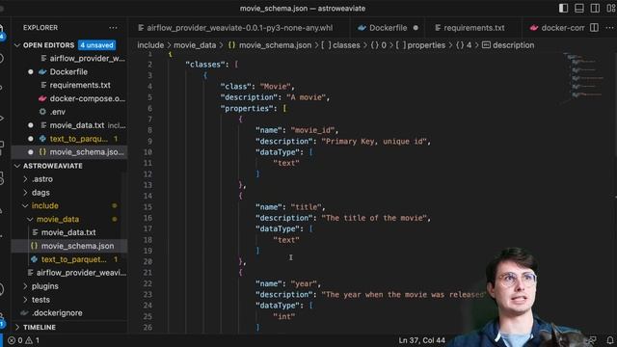The image size is (617, 347).
Task: Toggle primary sidebar layout icon
Action: (563, 8)
